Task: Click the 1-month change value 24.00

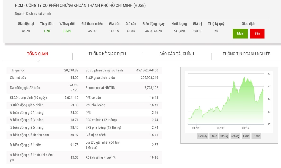Action: 74,113
